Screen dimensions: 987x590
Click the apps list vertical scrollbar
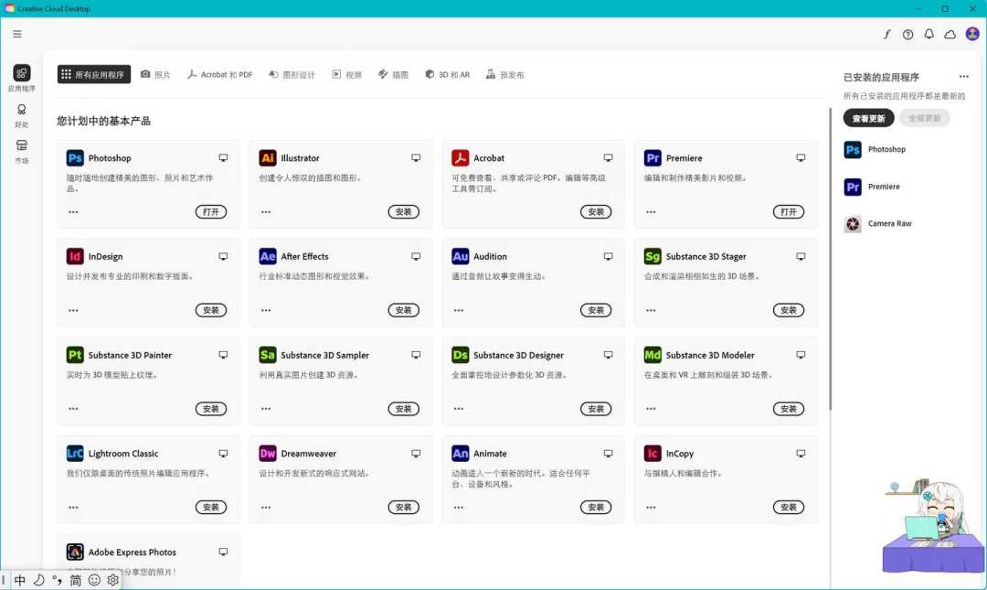click(x=830, y=259)
